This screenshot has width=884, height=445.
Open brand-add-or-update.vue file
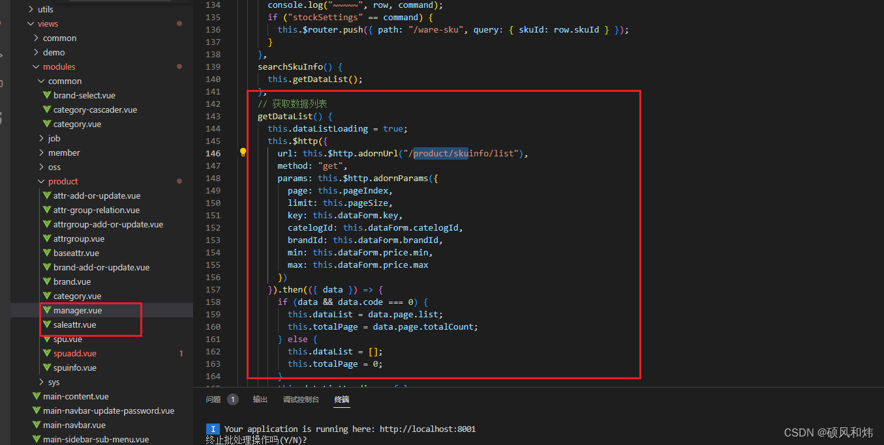[101, 267]
